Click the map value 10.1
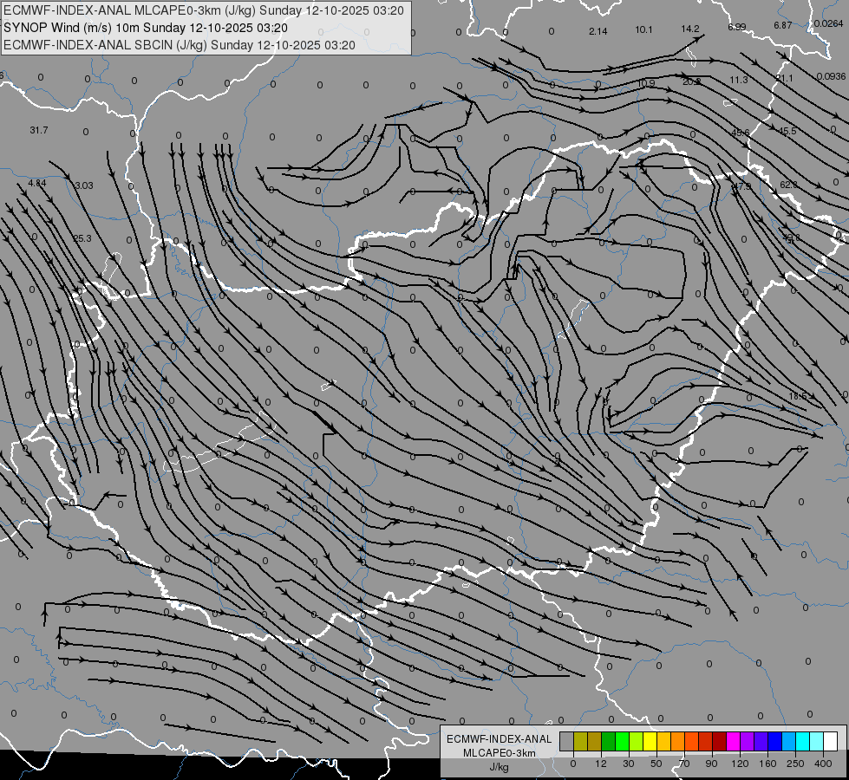 point(643,29)
